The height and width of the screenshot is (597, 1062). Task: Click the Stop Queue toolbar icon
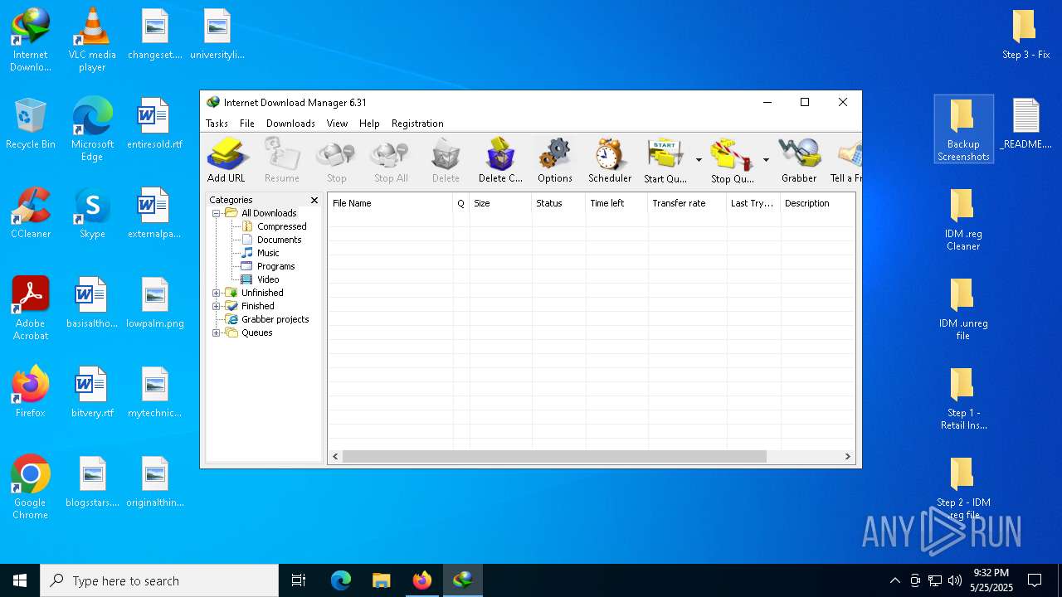pyautogui.click(x=732, y=160)
